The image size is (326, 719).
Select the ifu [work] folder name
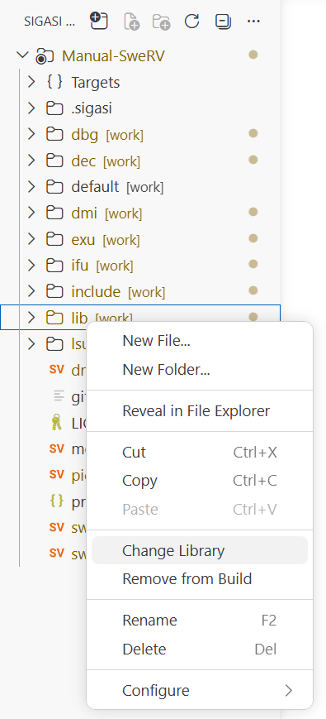point(102,266)
